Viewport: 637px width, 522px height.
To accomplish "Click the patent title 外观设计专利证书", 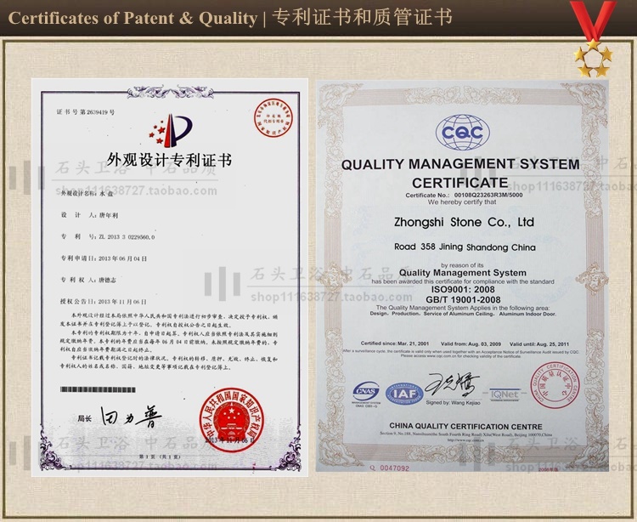I will 170,159.
